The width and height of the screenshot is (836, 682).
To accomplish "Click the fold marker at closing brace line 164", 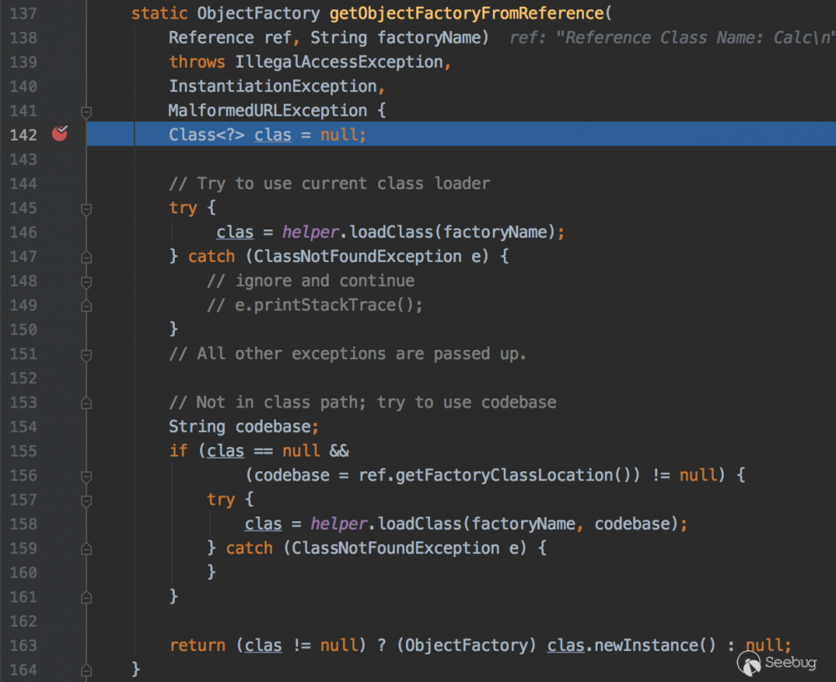I will tap(85, 669).
